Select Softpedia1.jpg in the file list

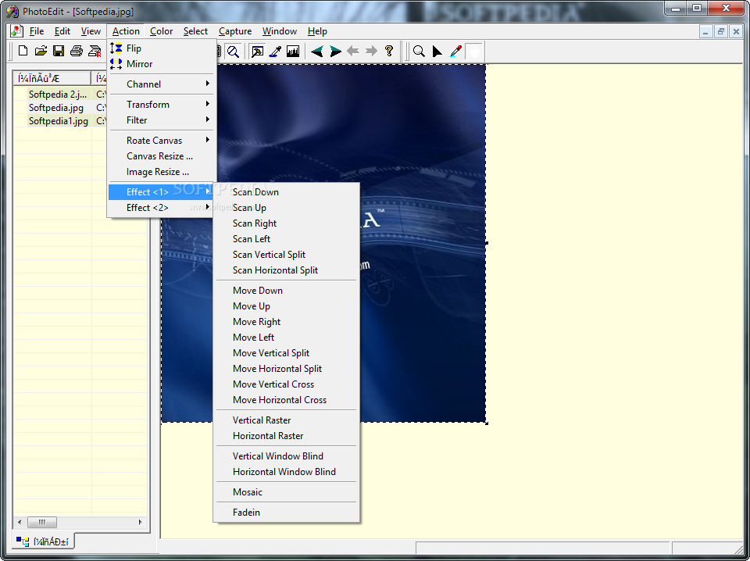[59, 121]
